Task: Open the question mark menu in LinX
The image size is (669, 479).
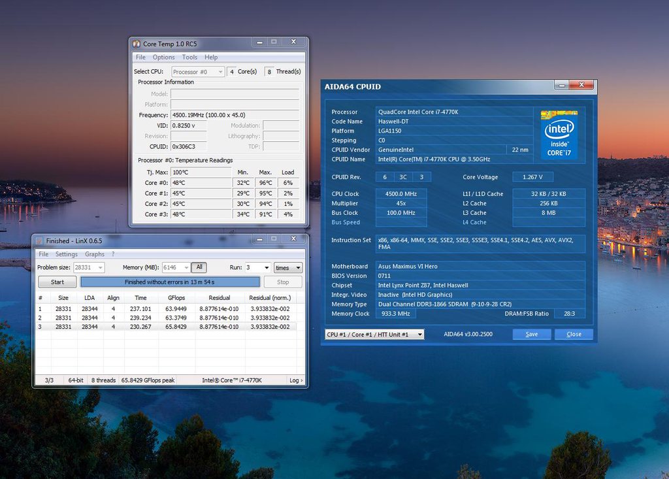Action: tap(113, 254)
